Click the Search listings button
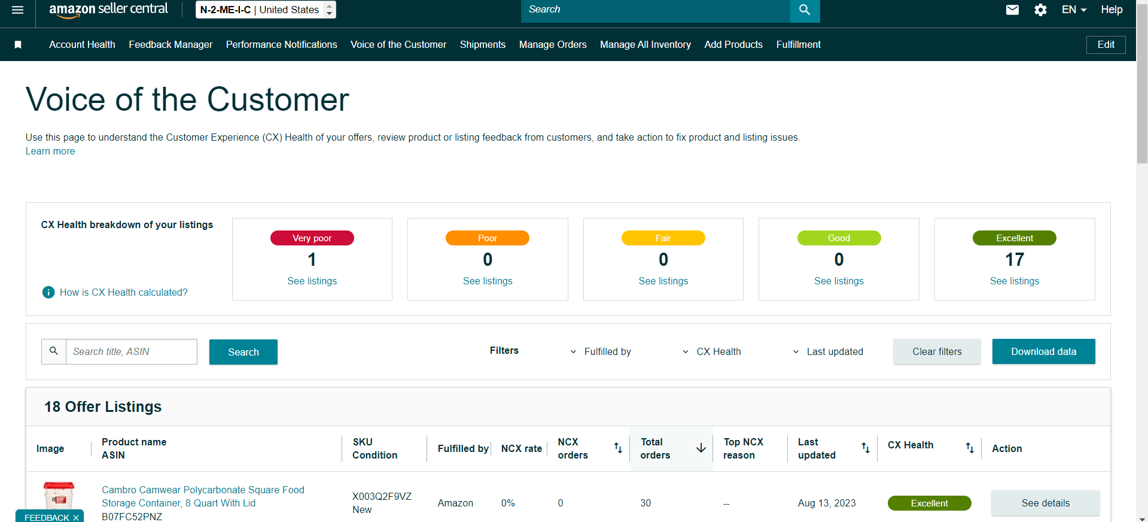The image size is (1148, 522). 243,352
